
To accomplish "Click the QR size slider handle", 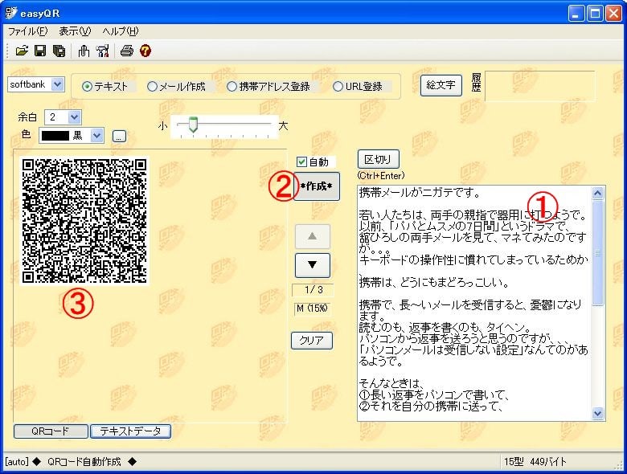I will pyautogui.click(x=193, y=125).
